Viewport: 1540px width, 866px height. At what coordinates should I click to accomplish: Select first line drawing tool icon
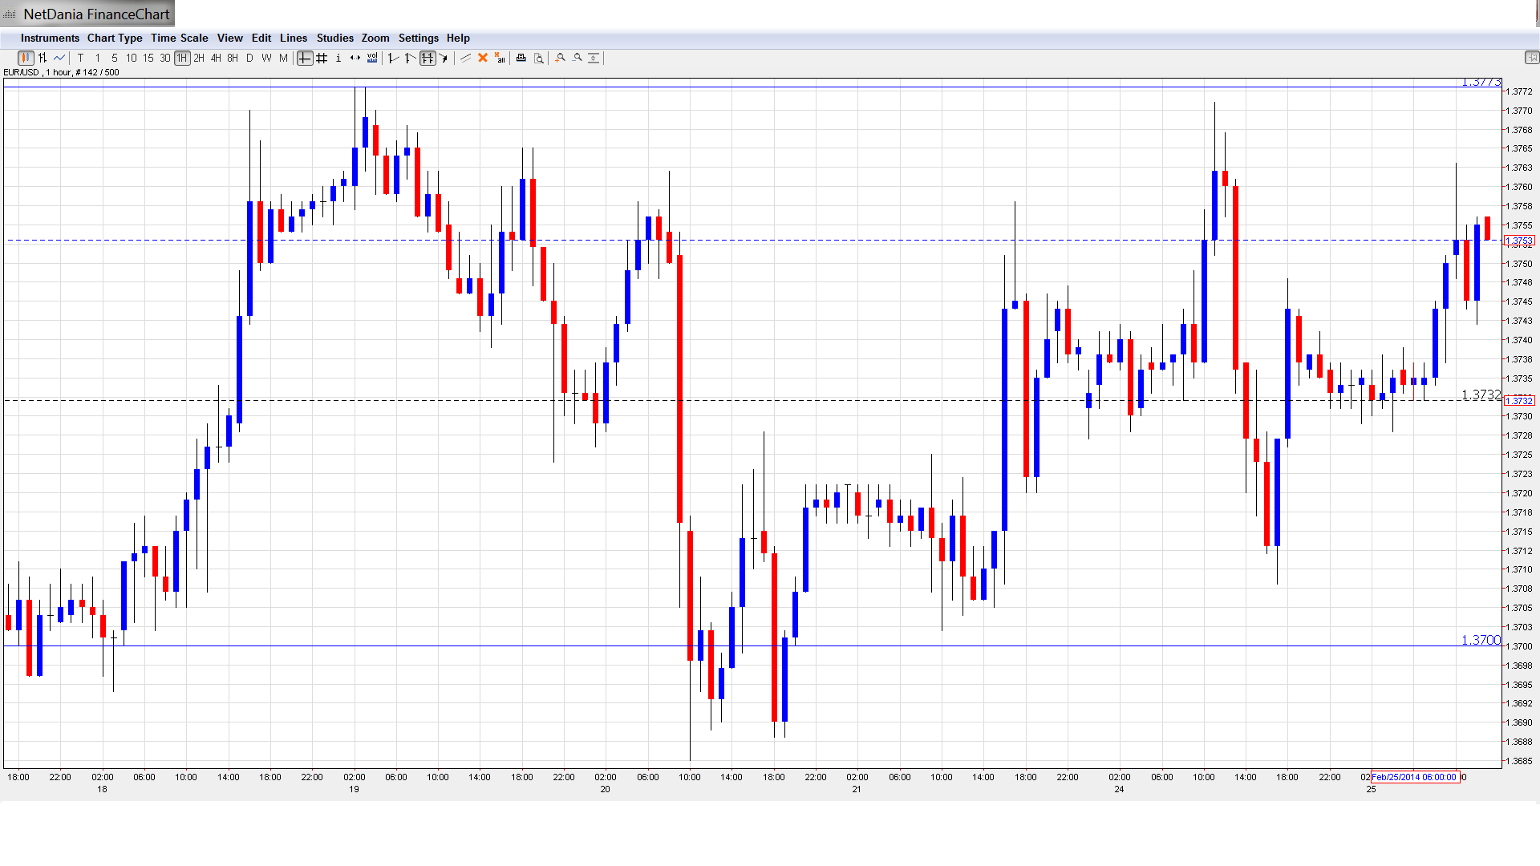tap(393, 58)
